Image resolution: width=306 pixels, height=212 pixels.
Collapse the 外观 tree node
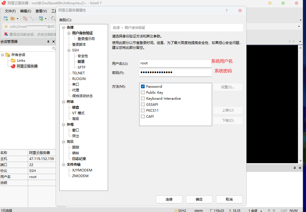tap(63, 125)
